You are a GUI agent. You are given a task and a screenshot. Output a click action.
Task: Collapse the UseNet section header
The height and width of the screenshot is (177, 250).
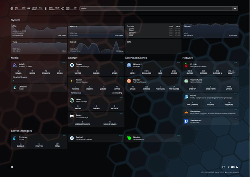point(73,58)
